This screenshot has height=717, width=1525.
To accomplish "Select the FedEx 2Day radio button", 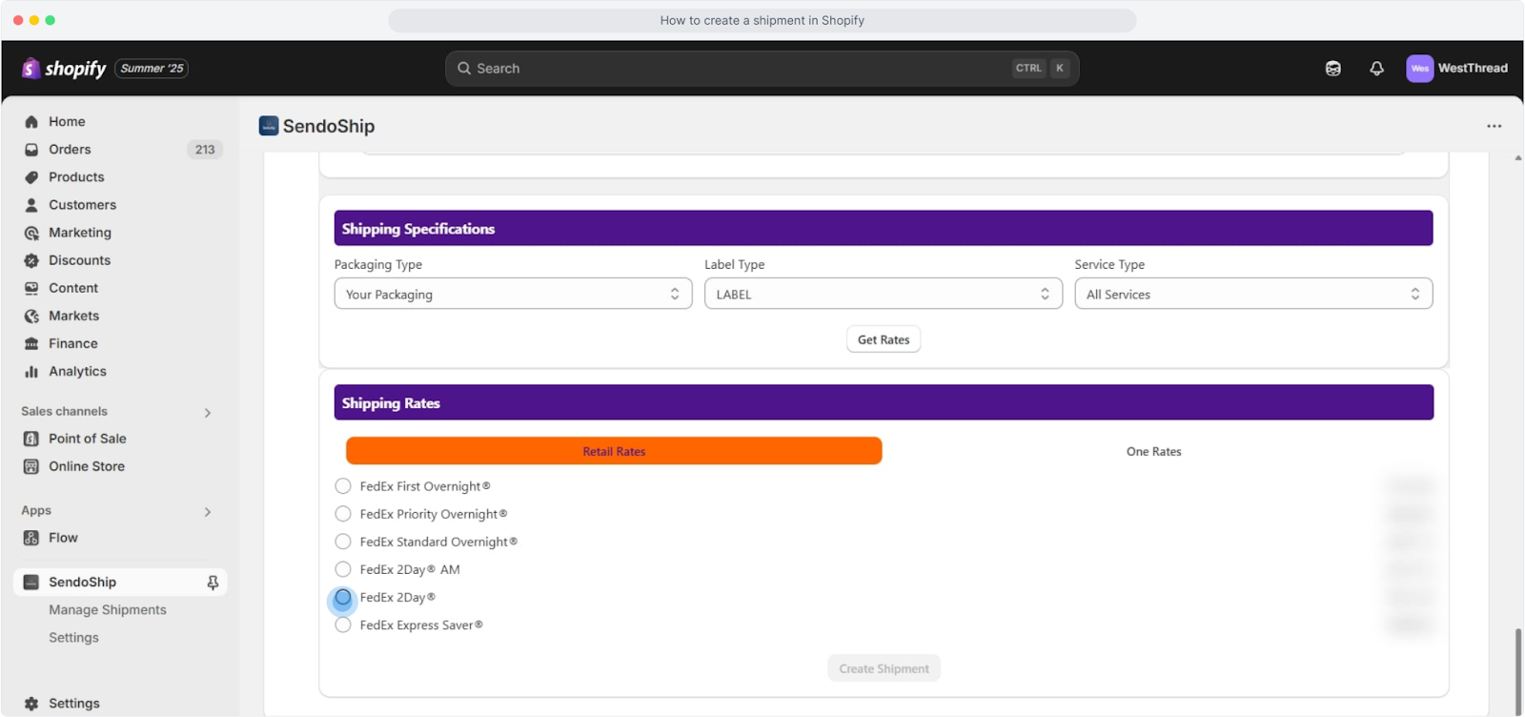I will click(x=343, y=598).
